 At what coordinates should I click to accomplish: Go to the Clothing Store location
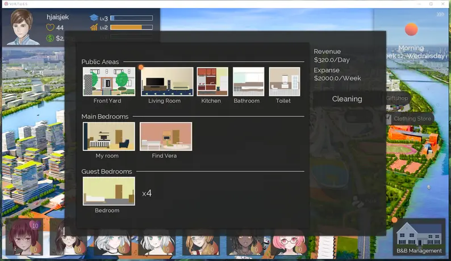412,119
